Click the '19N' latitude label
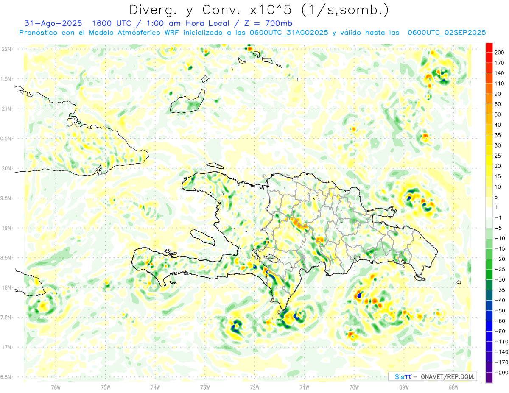Screen dimensions: 509x393 [6, 228]
